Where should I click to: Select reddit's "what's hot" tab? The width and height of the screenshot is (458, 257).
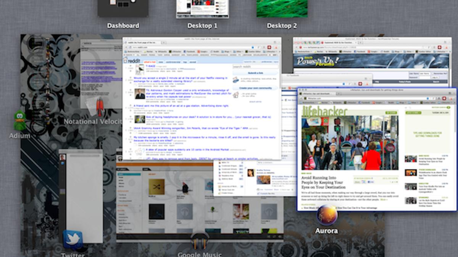tap(150, 62)
